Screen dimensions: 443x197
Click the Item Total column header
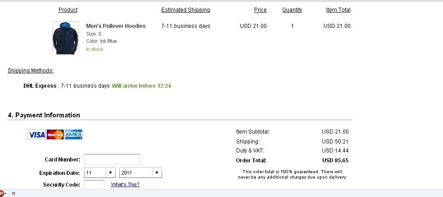[x=338, y=10]
